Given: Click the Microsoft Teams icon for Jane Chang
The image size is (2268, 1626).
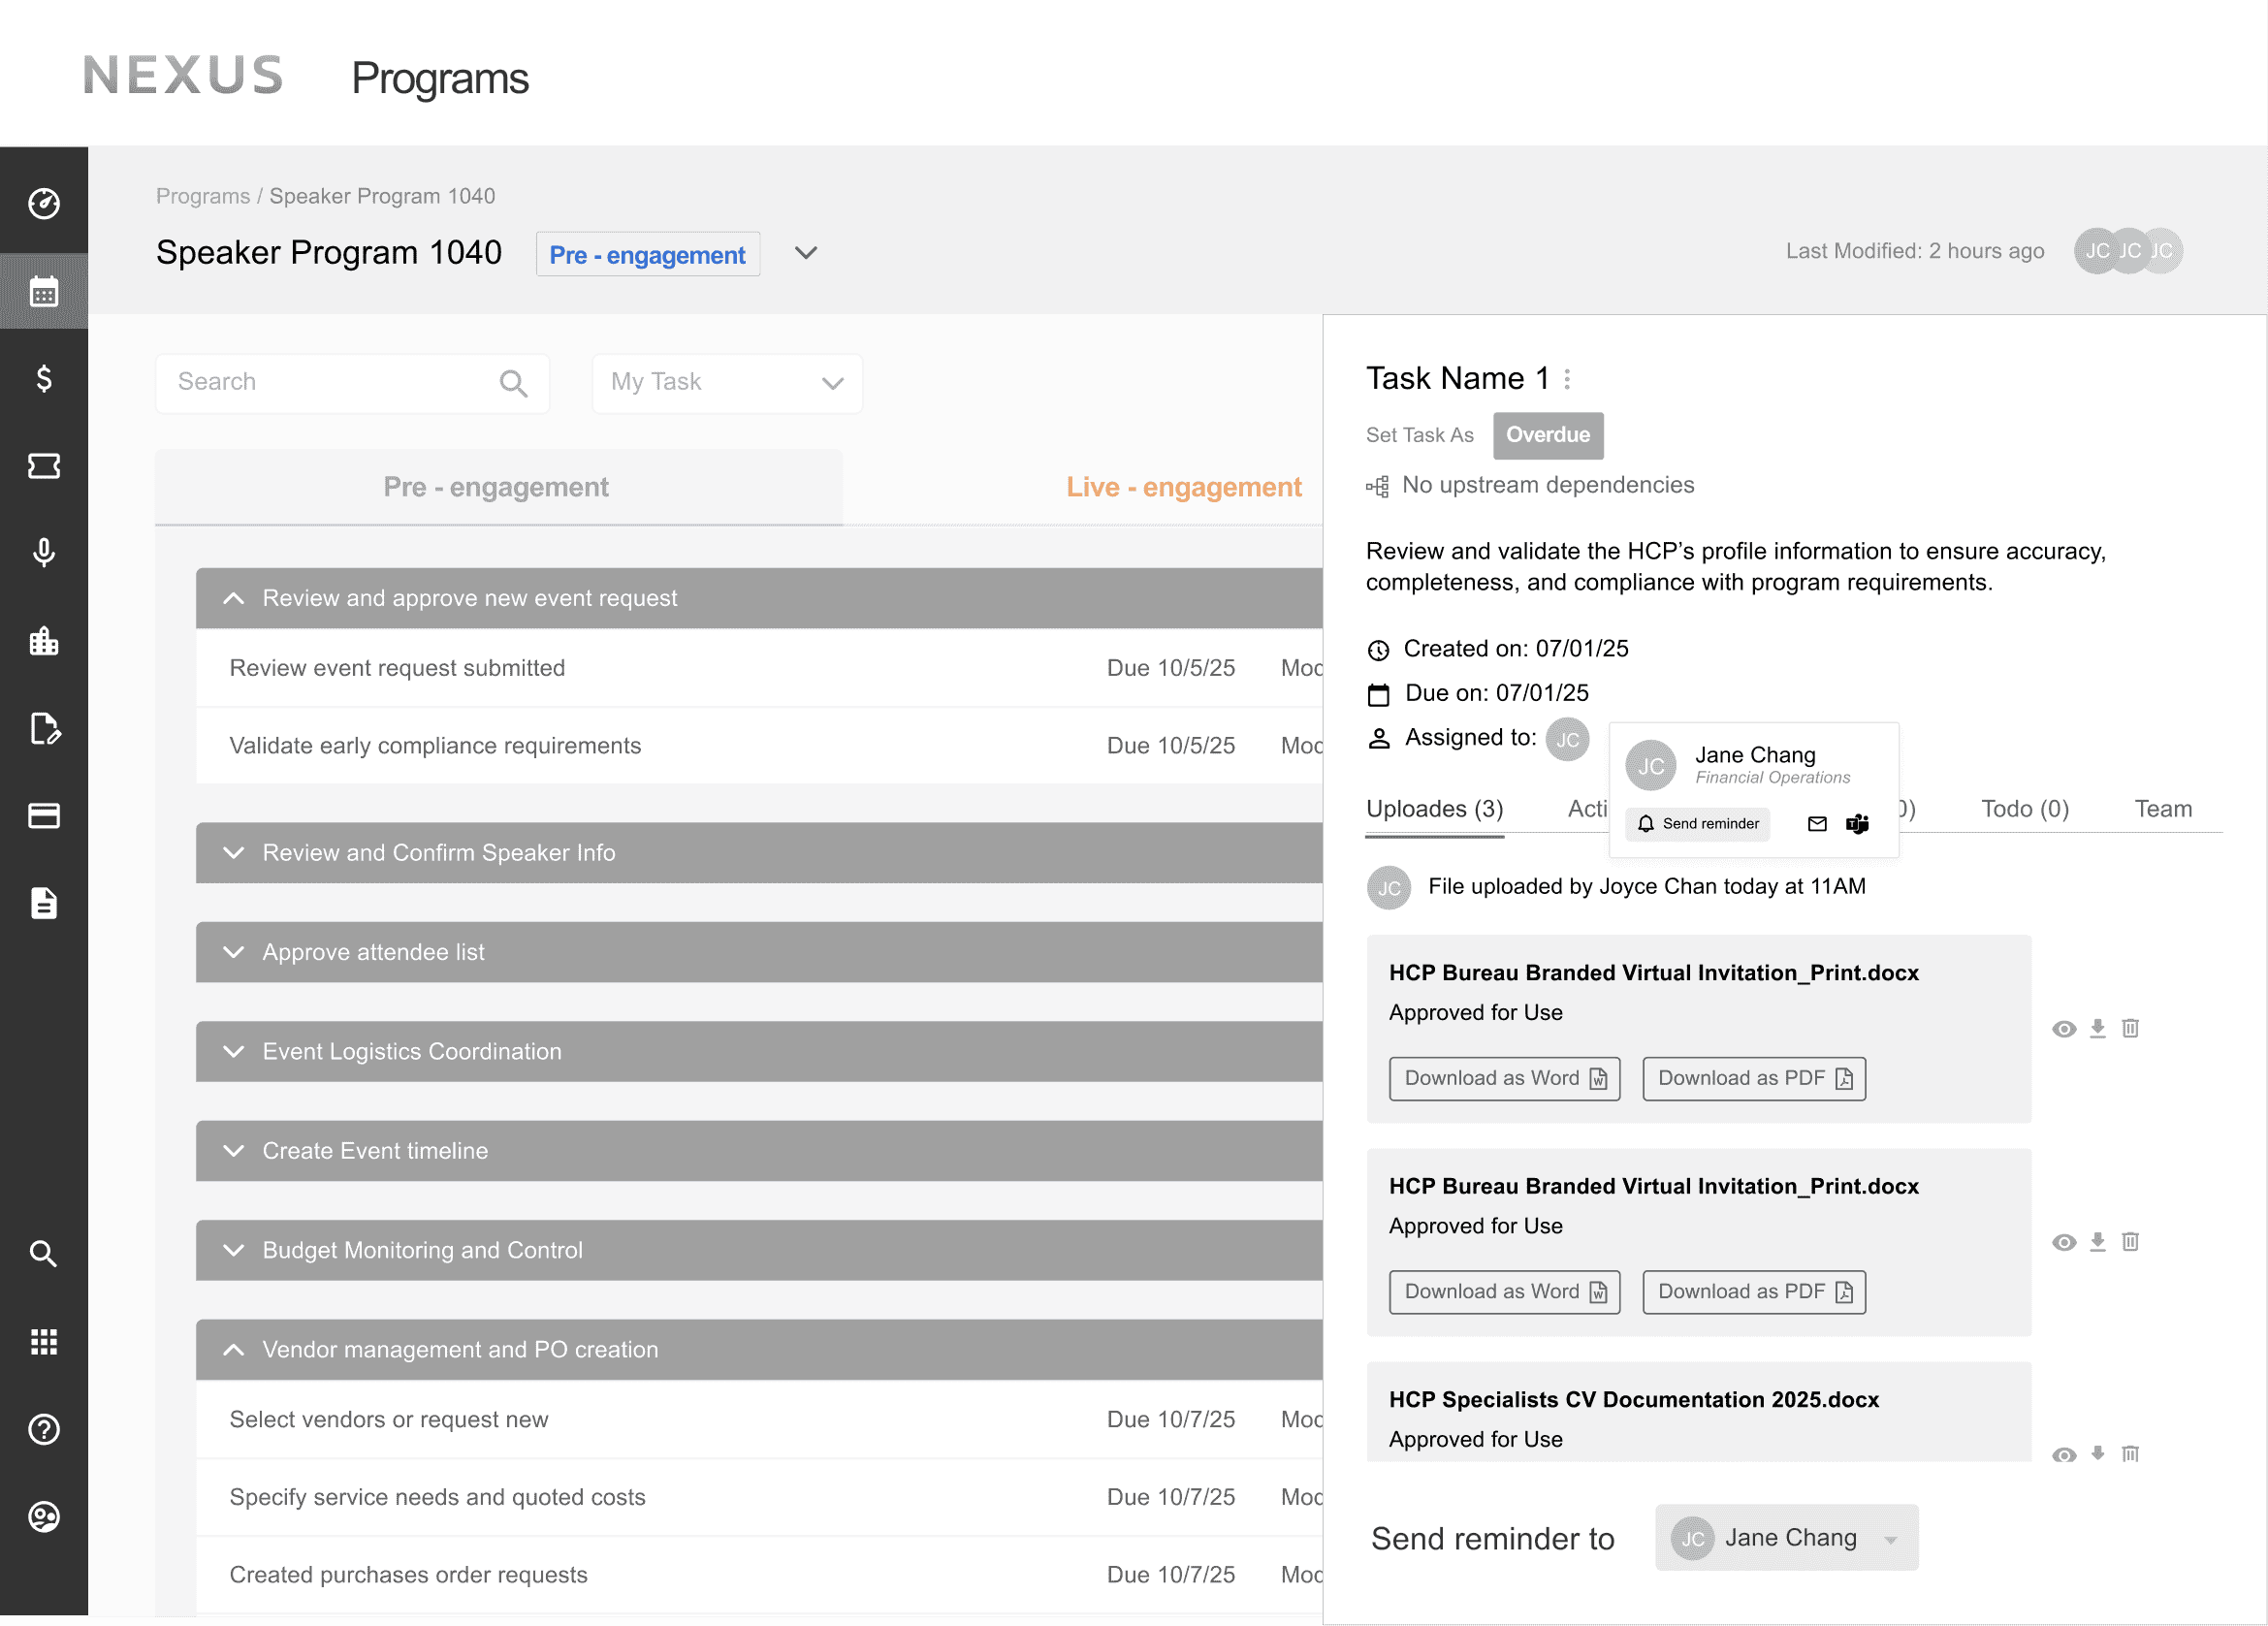Looking at the screenshot, I should click(1857, 824).
